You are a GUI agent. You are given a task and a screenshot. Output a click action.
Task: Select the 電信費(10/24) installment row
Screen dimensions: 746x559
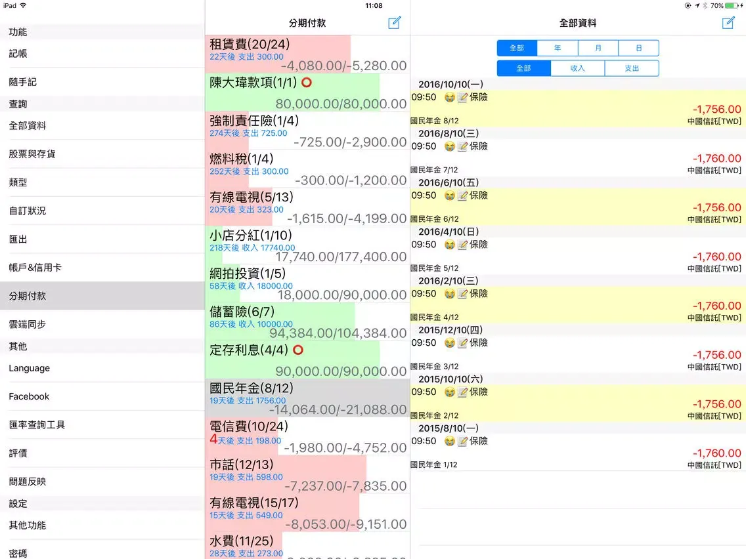click(307, 437)
